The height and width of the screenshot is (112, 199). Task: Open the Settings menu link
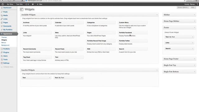click(6, 63)
